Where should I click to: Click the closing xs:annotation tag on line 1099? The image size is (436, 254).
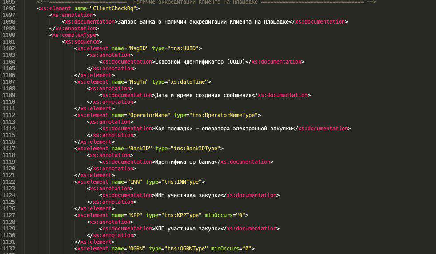(x=74, y=28)
